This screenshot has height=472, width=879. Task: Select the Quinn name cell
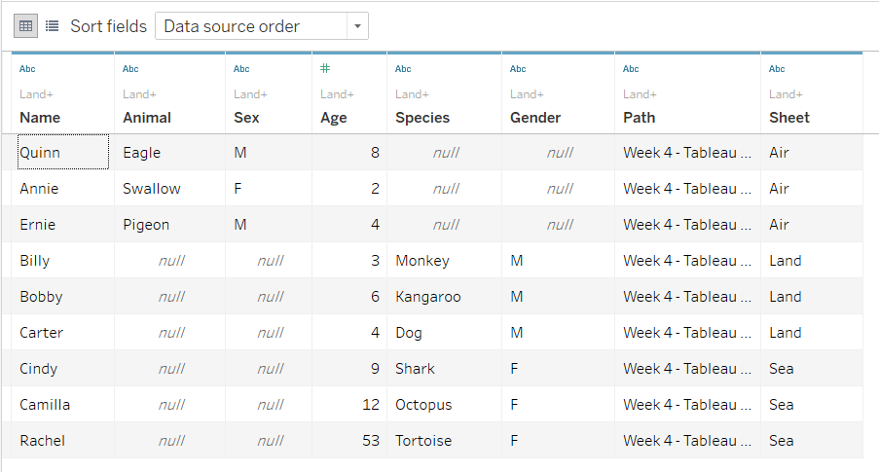40,153
